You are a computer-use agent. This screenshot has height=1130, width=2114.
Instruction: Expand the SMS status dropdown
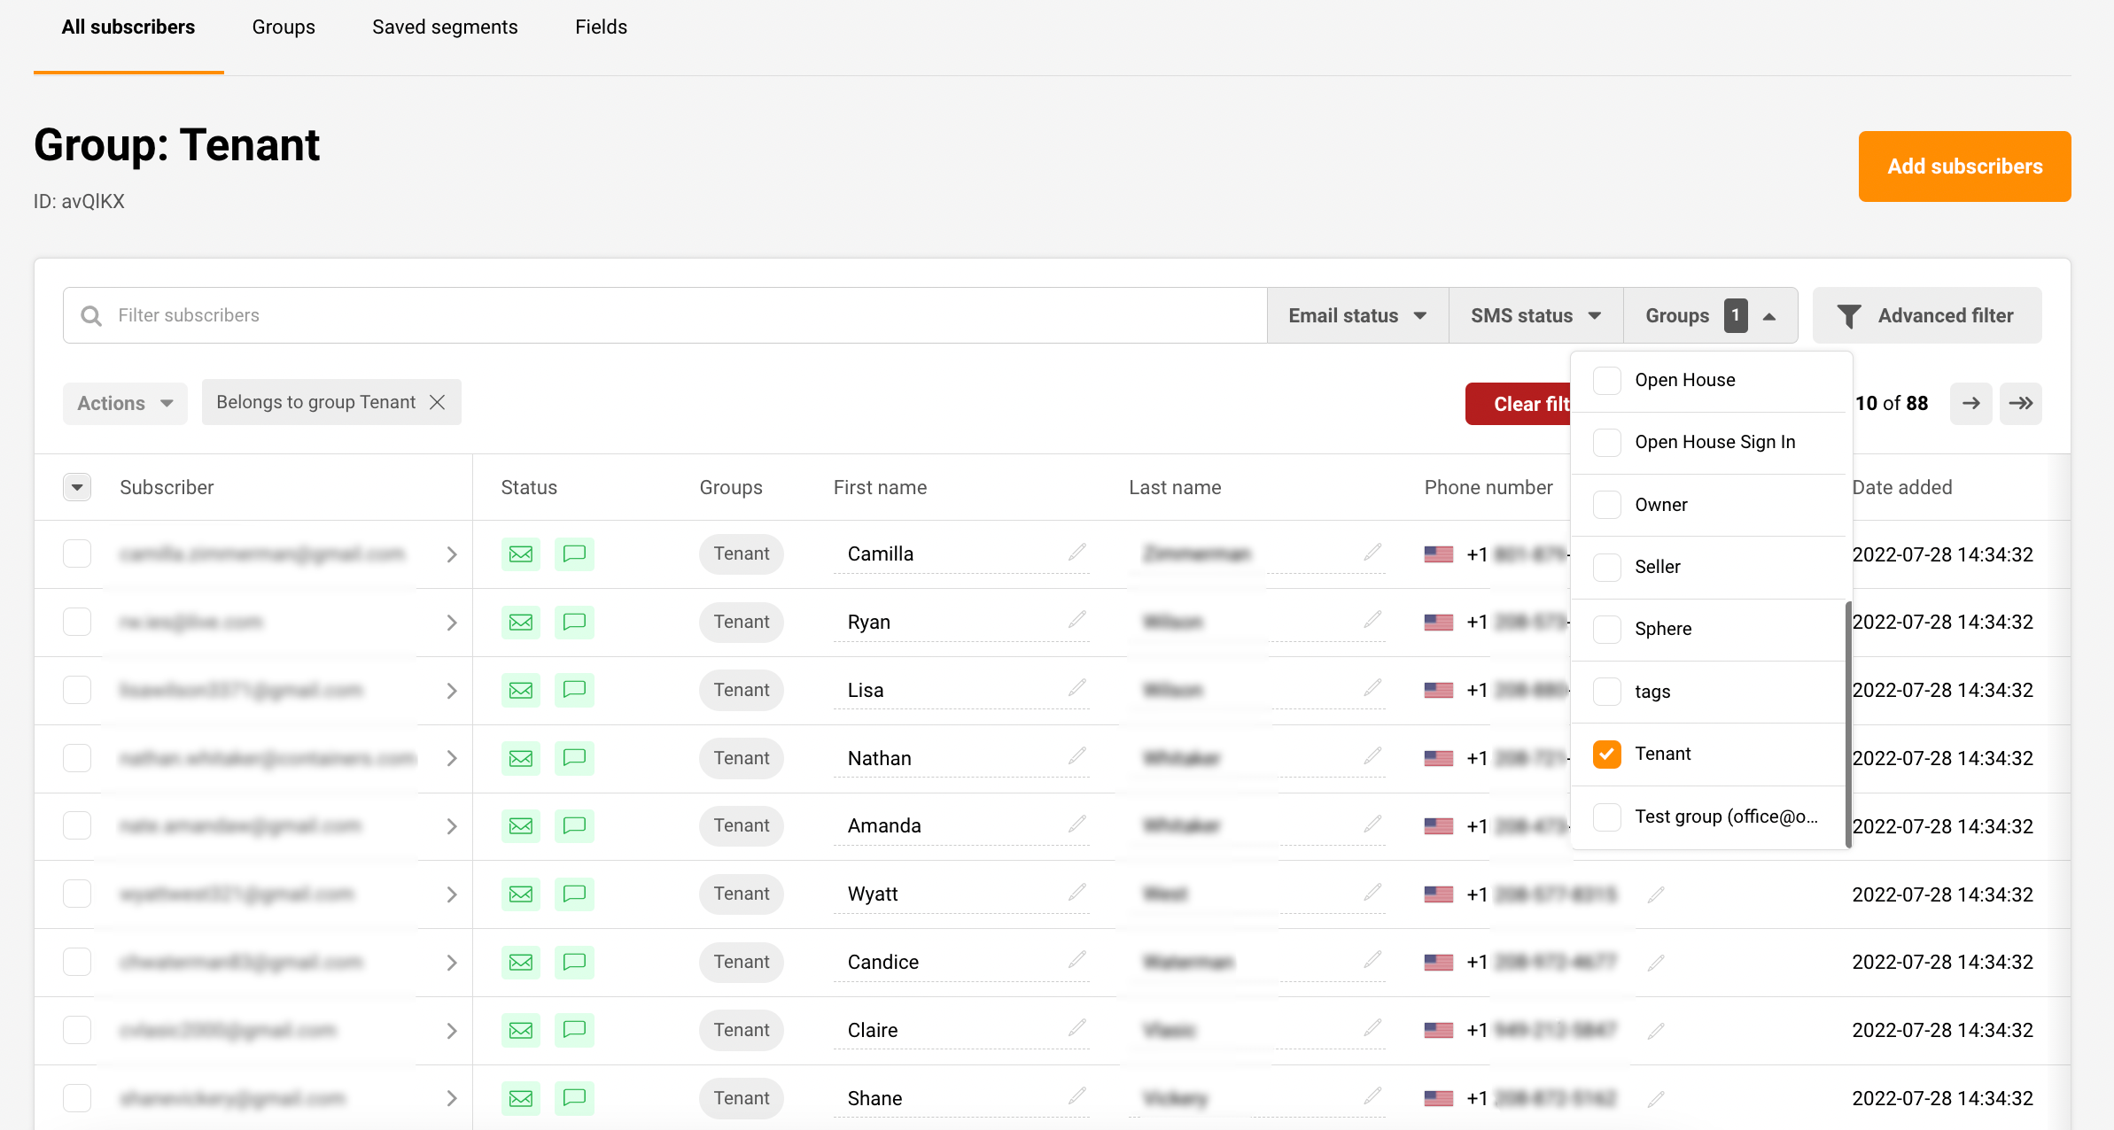coord(1535,315)
